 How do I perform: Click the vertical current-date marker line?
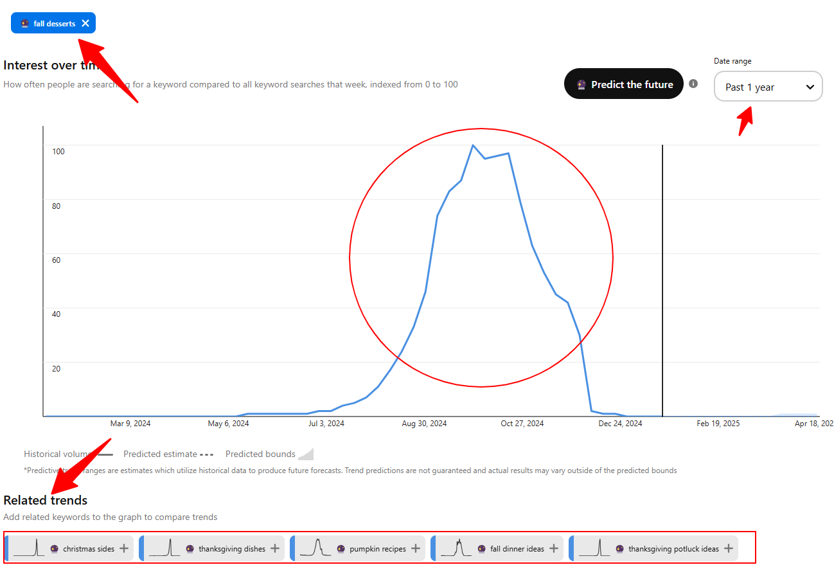pos(662,280)
